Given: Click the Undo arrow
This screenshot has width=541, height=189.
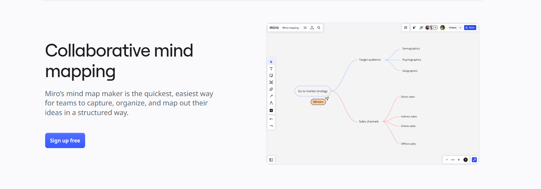Looking at the screenshot, I should (x=271, y=119).
